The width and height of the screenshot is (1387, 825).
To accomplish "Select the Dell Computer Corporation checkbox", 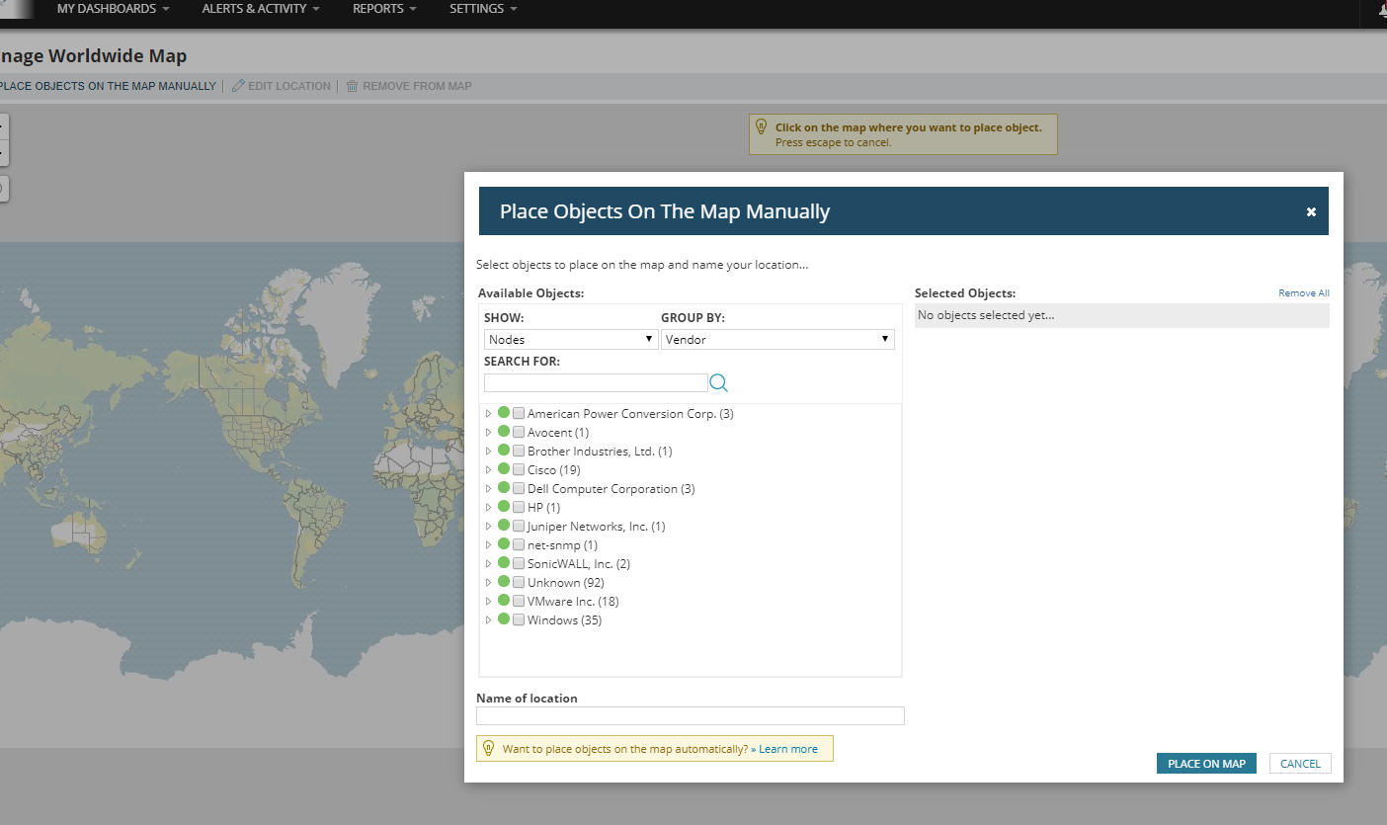I will [519, 489].
